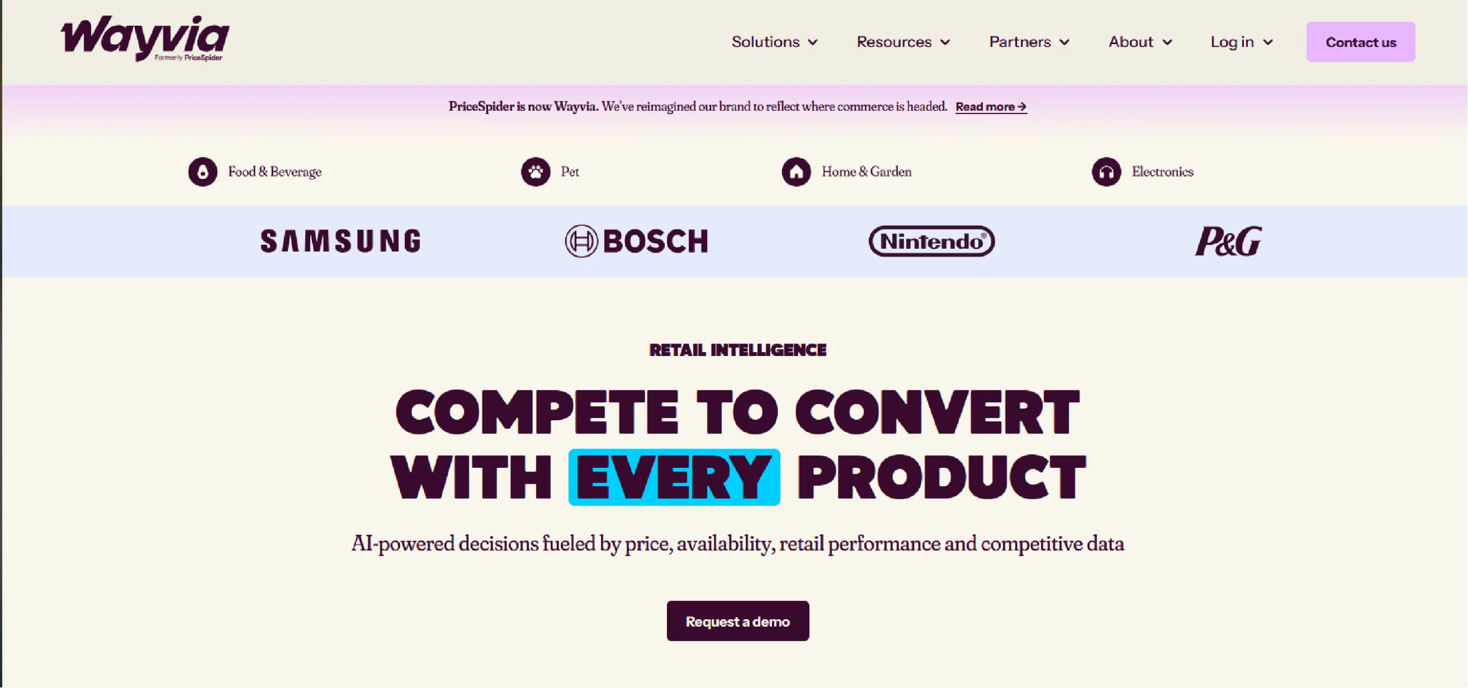Click the Request a demo button

tap(737, 621)
